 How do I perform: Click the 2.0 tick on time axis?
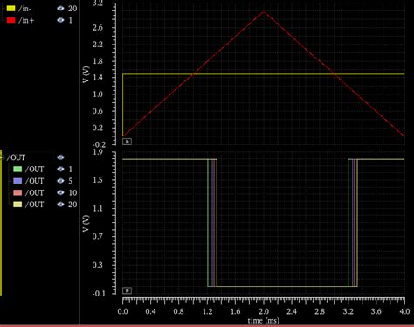pos(264,311)
